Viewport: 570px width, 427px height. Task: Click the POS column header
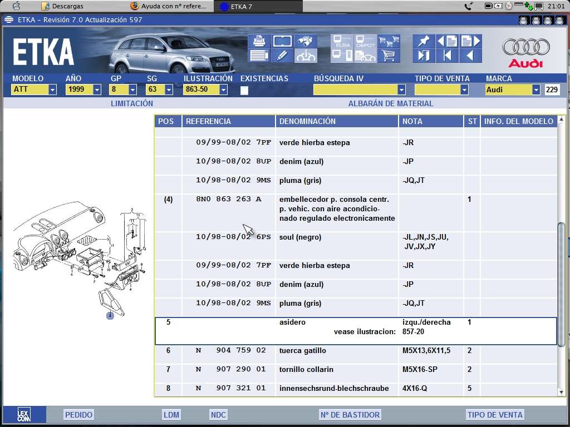coord(168,121)
